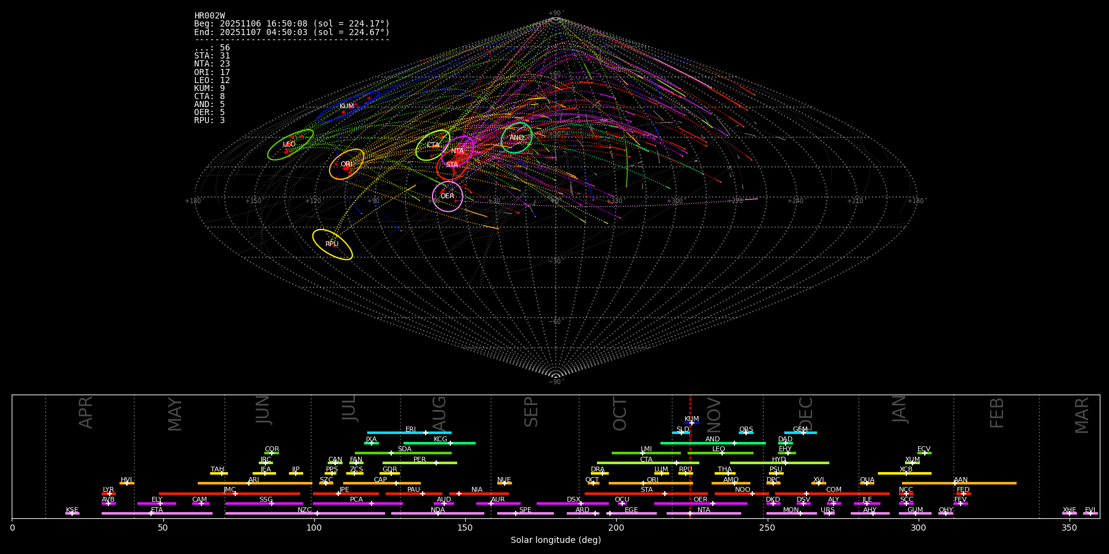This screenshot has width=1109, height=554.
Task: Select the STA radiant label on sky map
Action: coord(452,165)
